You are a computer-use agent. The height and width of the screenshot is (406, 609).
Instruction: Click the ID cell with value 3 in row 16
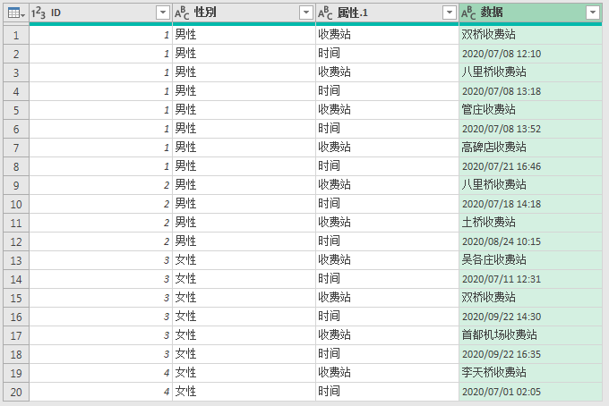(100, 317)
